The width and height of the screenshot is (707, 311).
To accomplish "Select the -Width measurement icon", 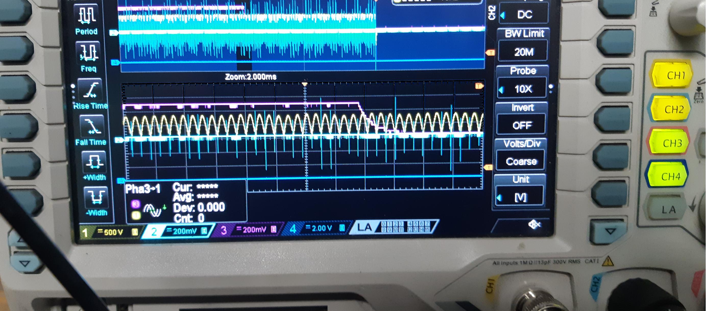I will point(96,197).
